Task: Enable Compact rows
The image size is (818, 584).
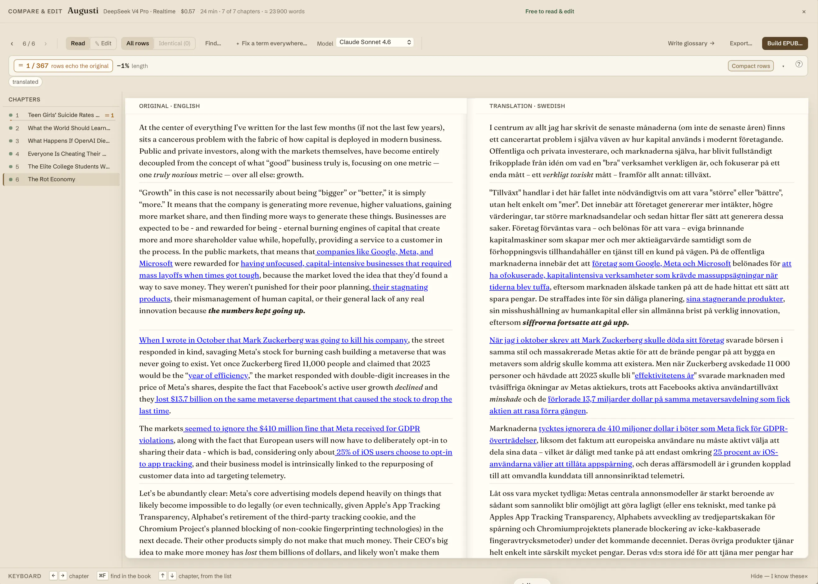Action: pyautogui.click(x=750, y=66)
